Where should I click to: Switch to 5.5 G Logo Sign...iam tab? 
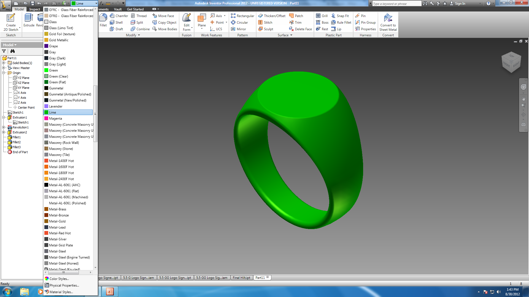click(138, 278)
